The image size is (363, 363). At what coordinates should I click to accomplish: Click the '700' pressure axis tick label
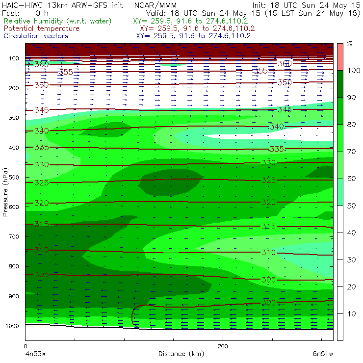click(14, 237)
